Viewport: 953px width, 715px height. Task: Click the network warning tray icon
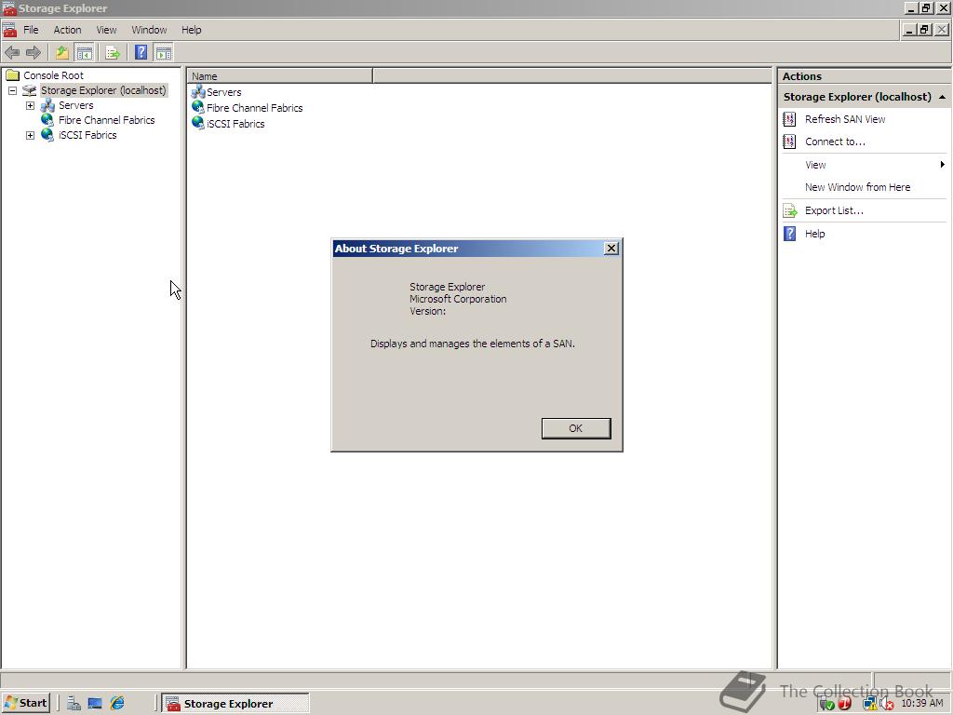870,704
